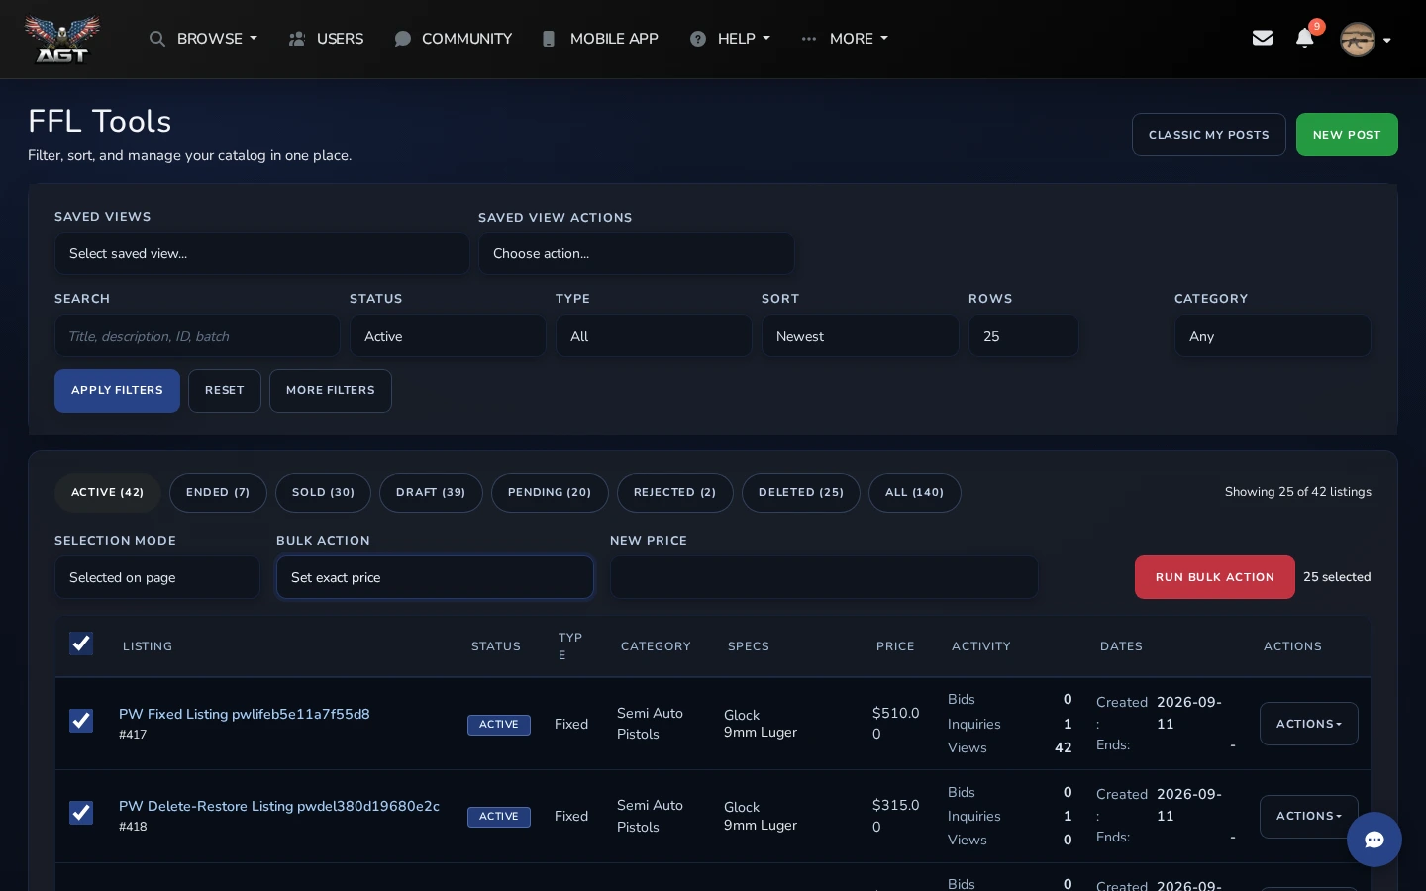The height and width of the screenshot is (891, 1426).
Task: Open the Category filter dropdown
Action: click(1273, 336)
